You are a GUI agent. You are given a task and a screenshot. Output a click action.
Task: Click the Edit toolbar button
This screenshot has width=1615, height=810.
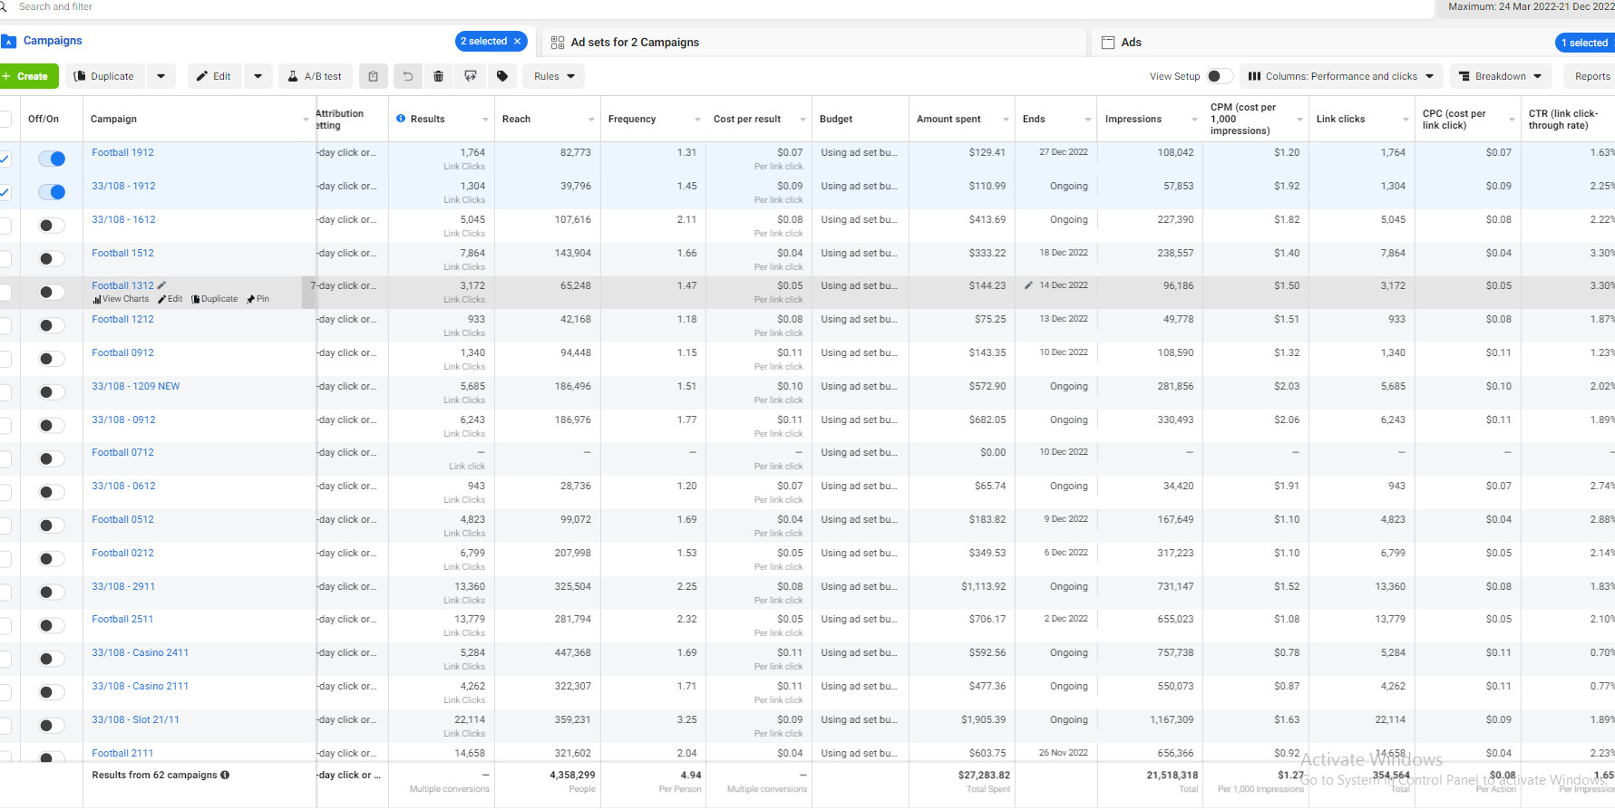(214, 76)
